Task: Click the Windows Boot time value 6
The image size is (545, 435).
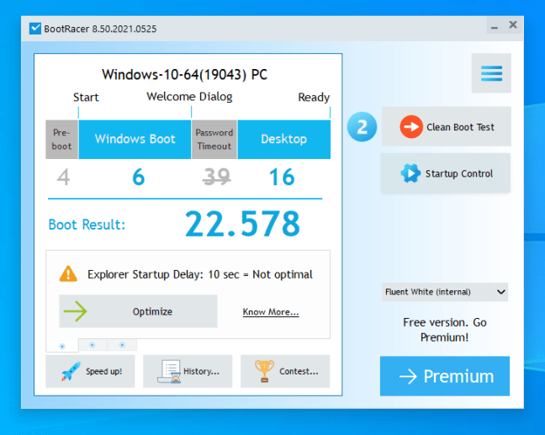Action: [x=138, y=177]
